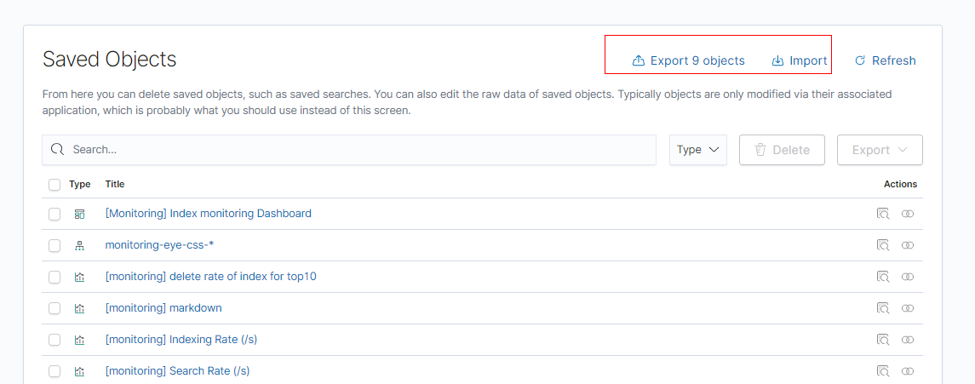Image resolution: width=975 pixels, height=384 pixels.
Task: Inspect the Index monitoring Dashboard object
Action: [883, 214]
